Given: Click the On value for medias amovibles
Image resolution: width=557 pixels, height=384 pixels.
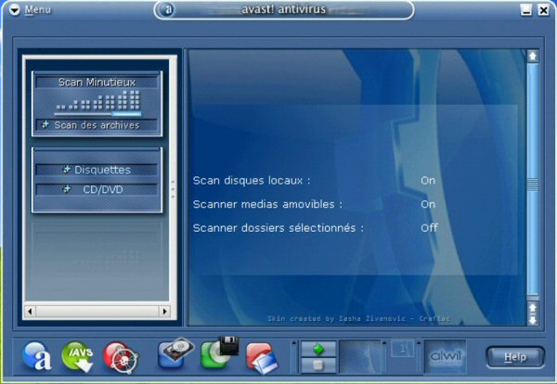Looking at the screenshot, I should (428, 204).
